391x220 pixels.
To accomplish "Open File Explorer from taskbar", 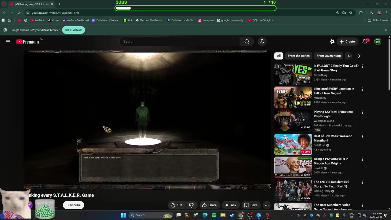I will pyautogui.click(x=223, y=215).
